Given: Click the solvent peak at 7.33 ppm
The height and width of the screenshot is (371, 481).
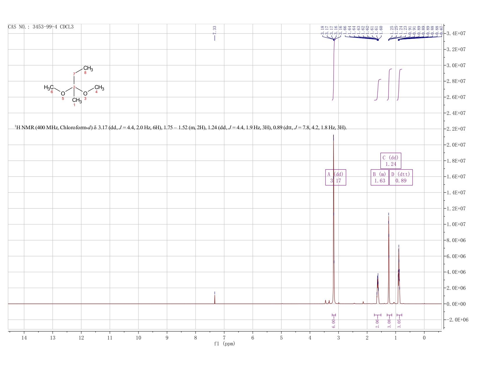Looking at the screenshot, I should click(x=215, y=299).
